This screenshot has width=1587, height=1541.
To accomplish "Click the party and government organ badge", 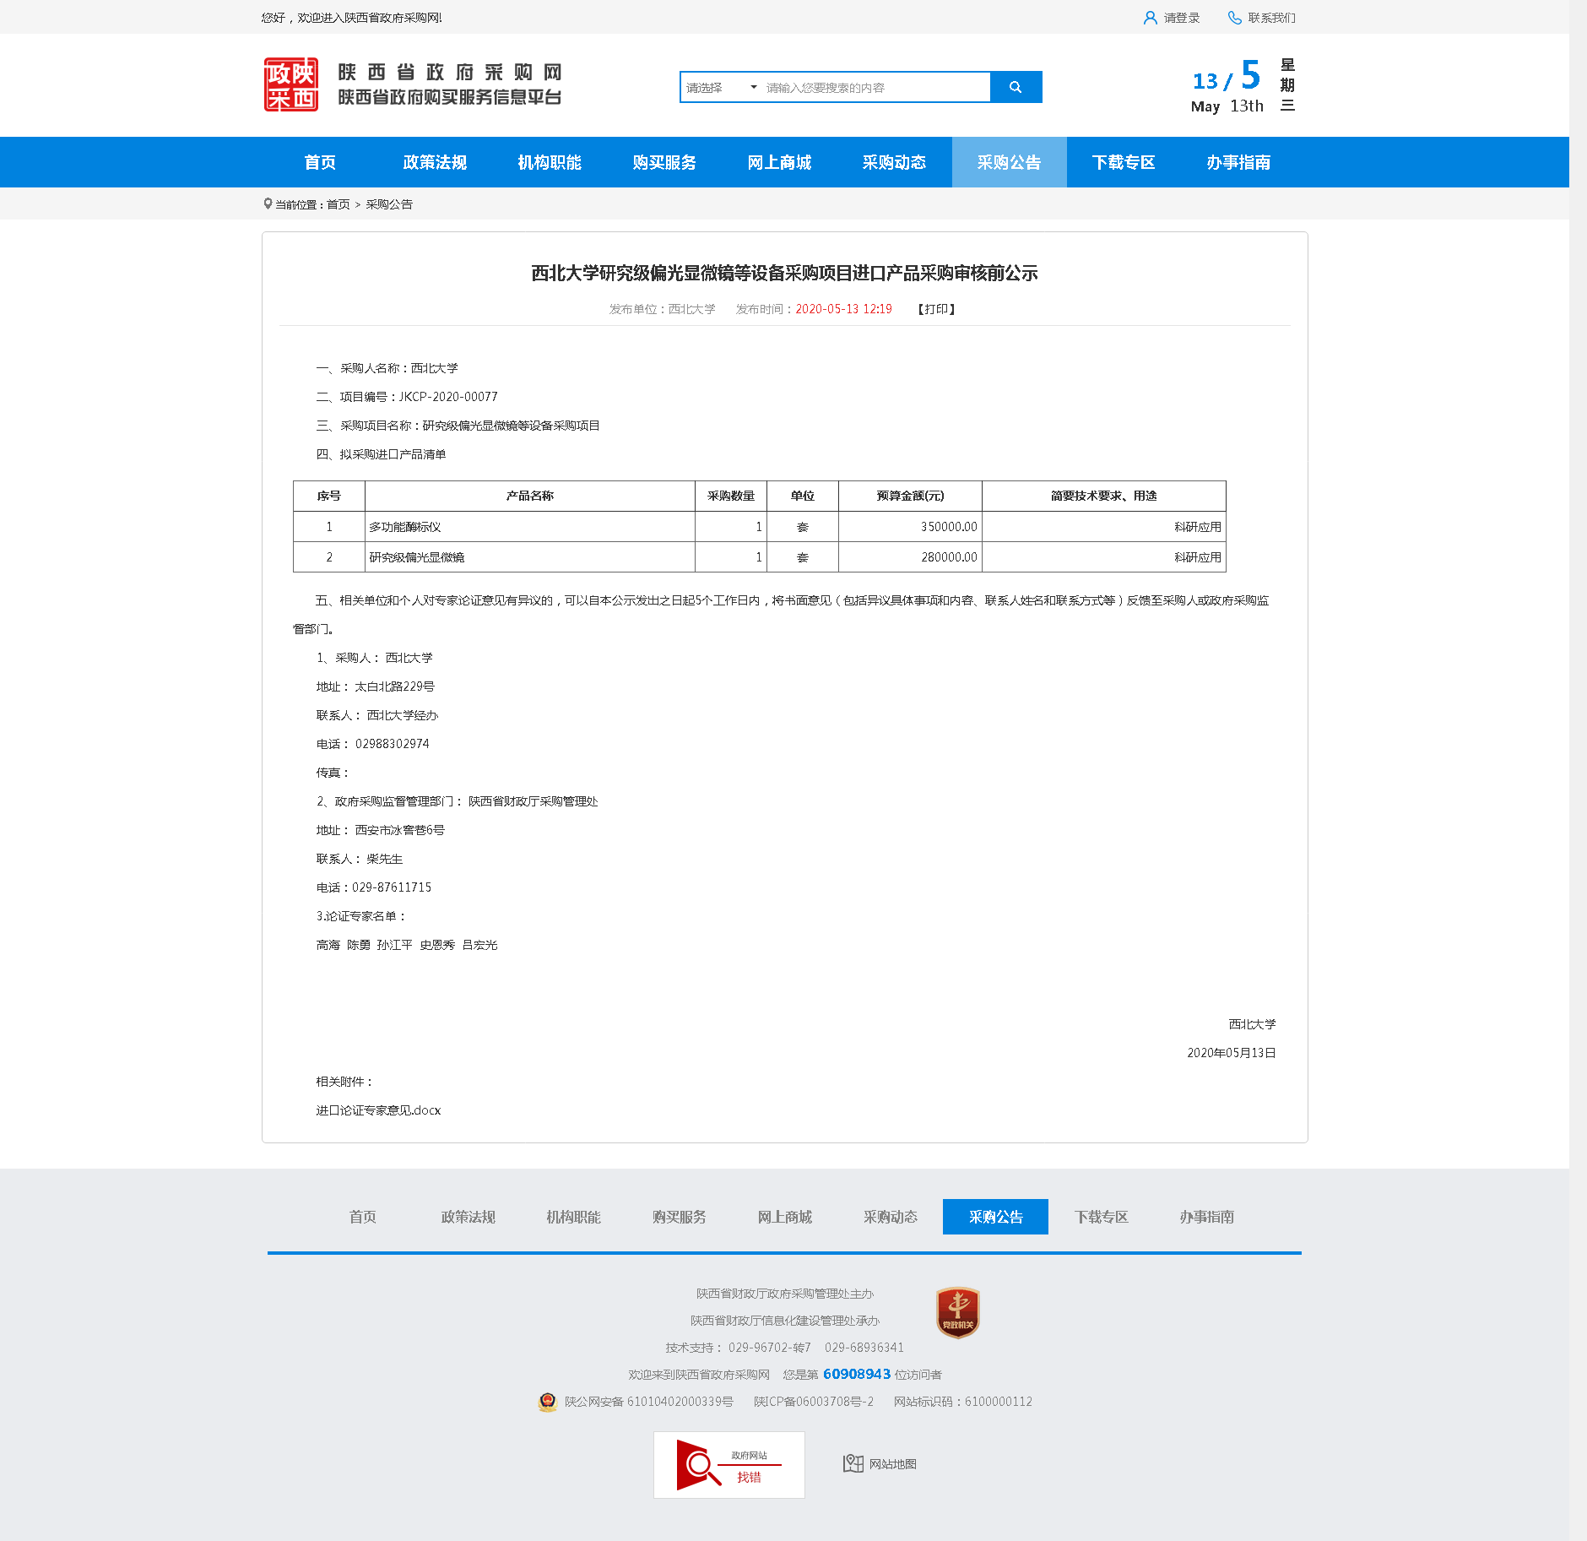I will pyautogui.click(x=957, y=1312).
